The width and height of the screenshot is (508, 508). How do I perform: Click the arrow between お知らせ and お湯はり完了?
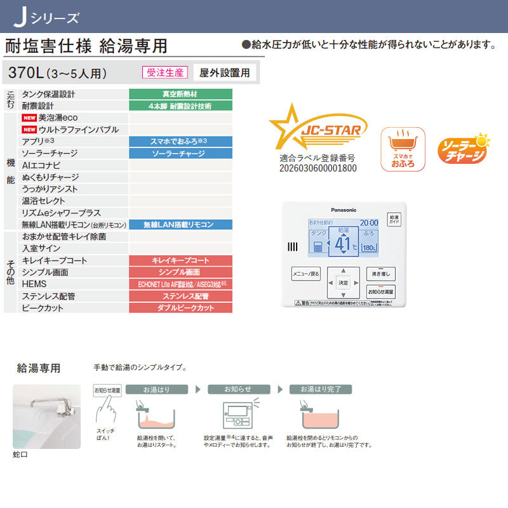pyautogui.click(x=280, y=389)
